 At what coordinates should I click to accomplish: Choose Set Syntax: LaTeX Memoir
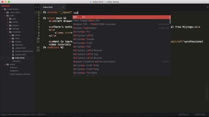pyautogui.click(x=121, y=50)
